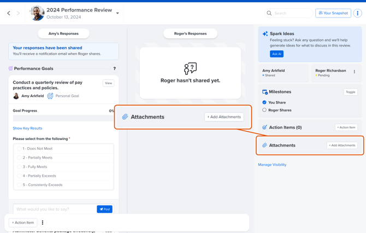Click the paperclip icon in right Attachments panel
Screen dimensions: 366x233
click(264, 145)
